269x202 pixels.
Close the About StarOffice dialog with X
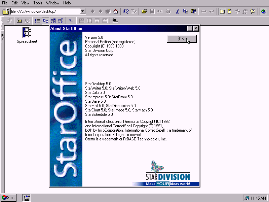tap(196, 28)
